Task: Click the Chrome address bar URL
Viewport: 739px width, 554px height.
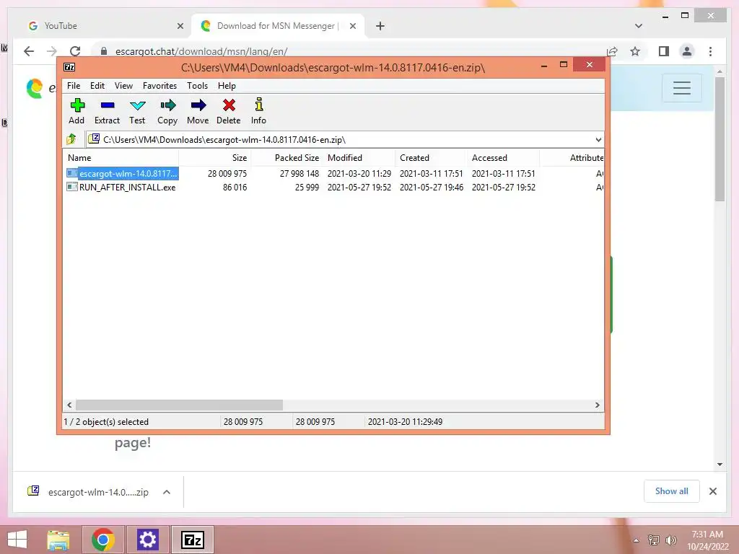Action: [x=201, y=51]
